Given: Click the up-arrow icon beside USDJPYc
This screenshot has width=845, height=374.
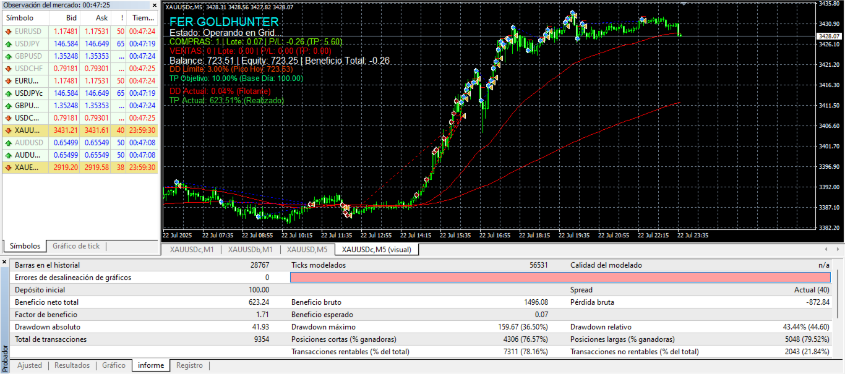Looking at the screenshot, I should click(x=9, y=93).
